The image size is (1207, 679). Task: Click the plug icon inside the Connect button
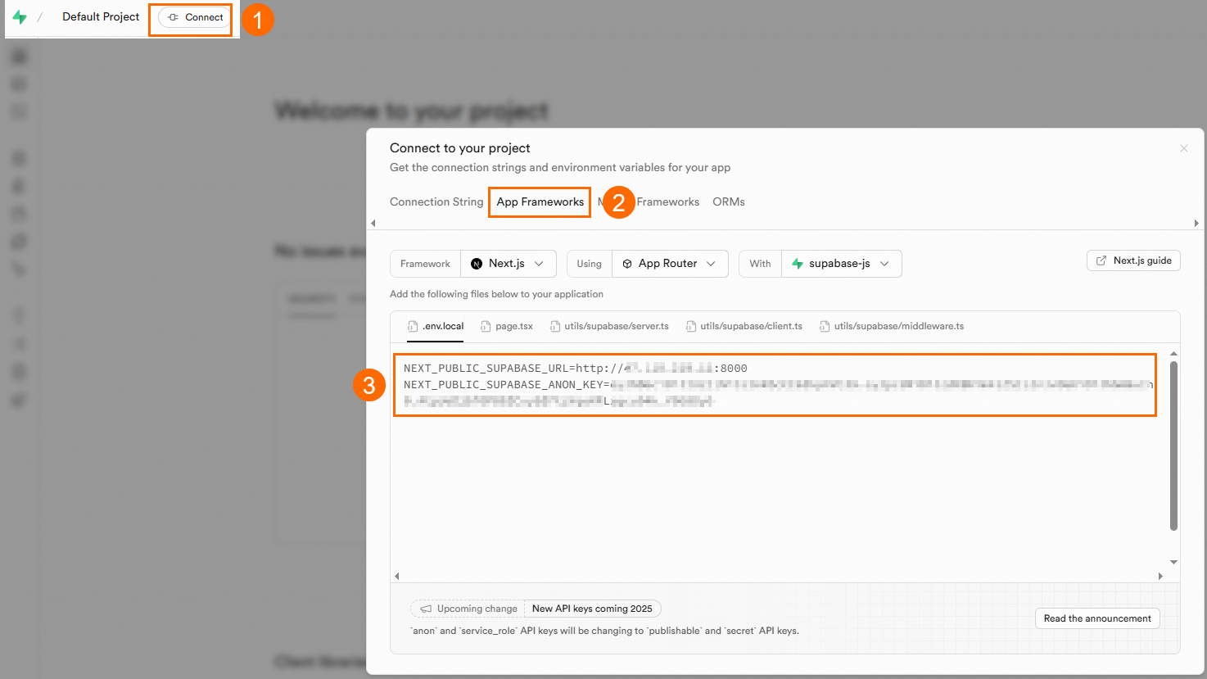[173, 17]
